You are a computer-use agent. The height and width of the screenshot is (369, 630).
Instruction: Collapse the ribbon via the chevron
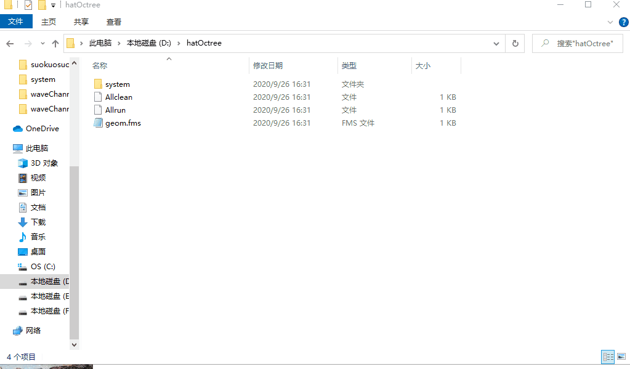[x=610, y=22]
